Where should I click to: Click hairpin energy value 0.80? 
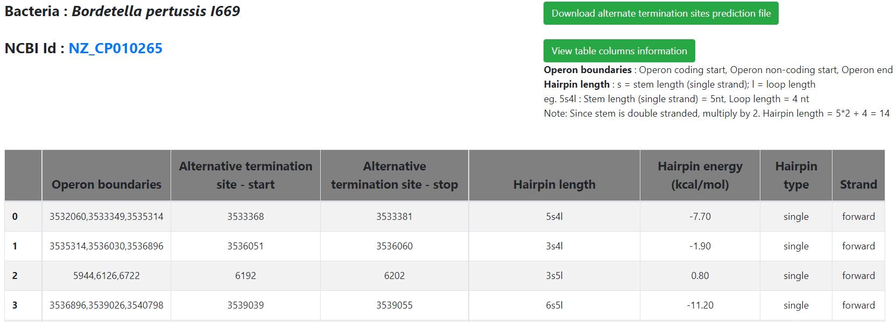tap(700, 276)
